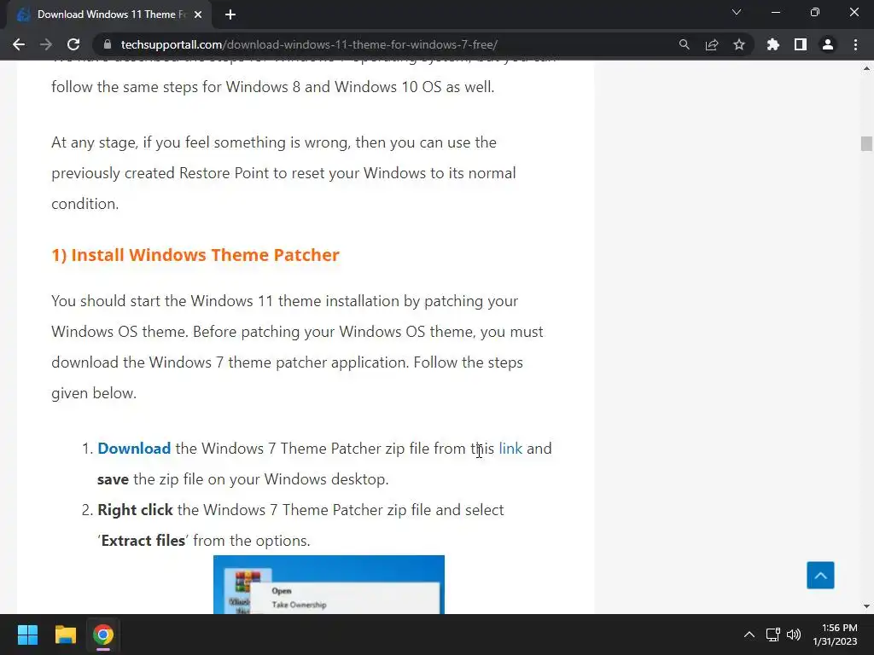
Task: Share this page via share icon
Action: (x=712, y=44)
